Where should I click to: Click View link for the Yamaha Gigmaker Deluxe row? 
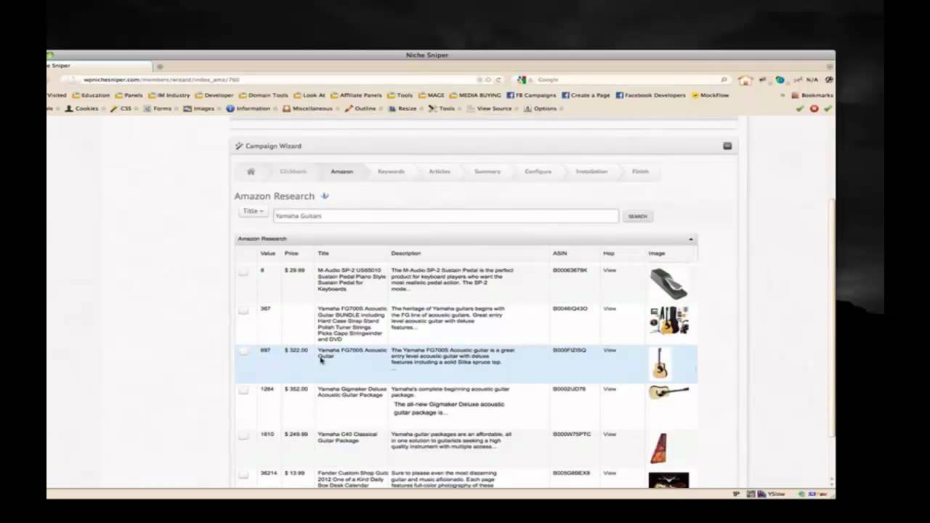click(610, 389)
